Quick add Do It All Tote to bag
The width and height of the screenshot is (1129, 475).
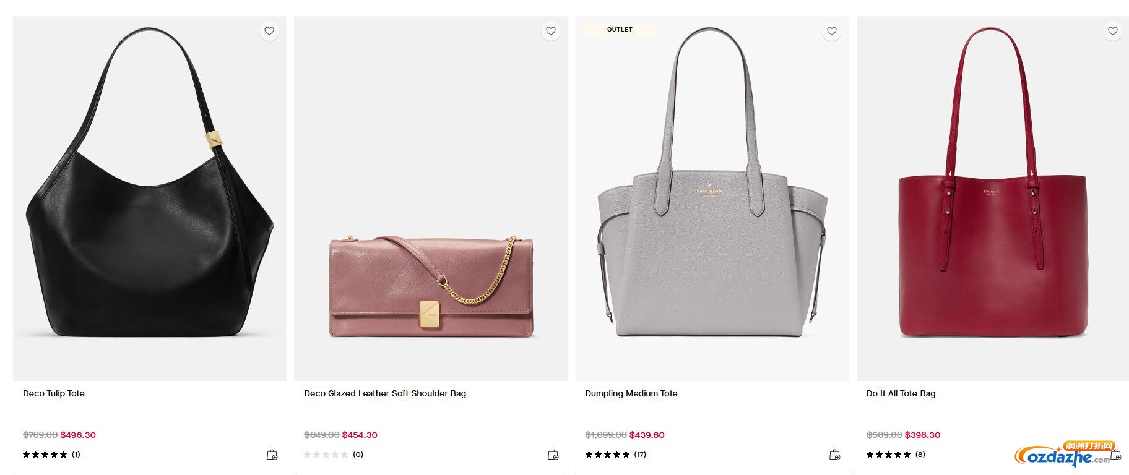pos(1116,455)
